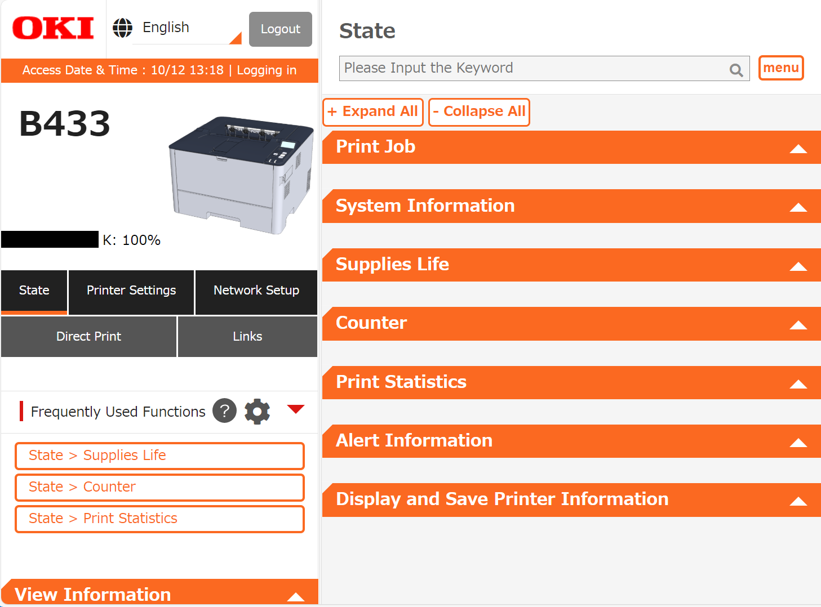Collapse Frequently Used Functions with red arrow
This screenshot has width=821, height=607.
click(x=296, y=409)
